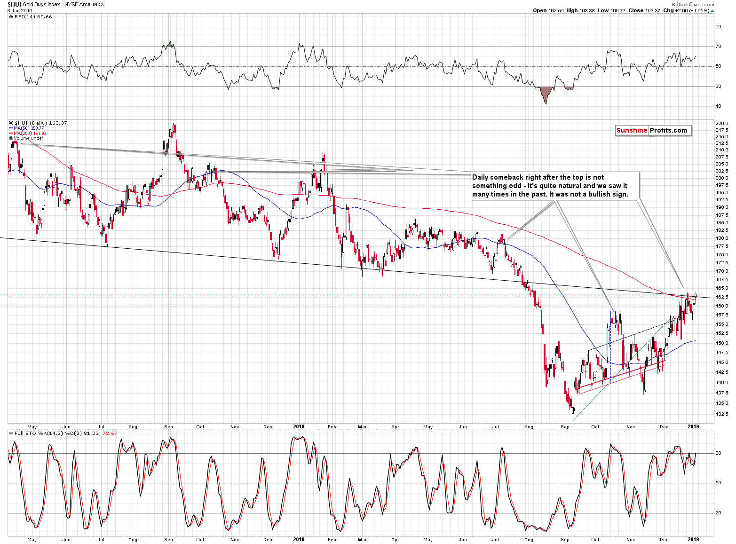This screenshot has height=544, width=736.
Task: Click the RSI 90 scale label
Action: tap(718, 26)
